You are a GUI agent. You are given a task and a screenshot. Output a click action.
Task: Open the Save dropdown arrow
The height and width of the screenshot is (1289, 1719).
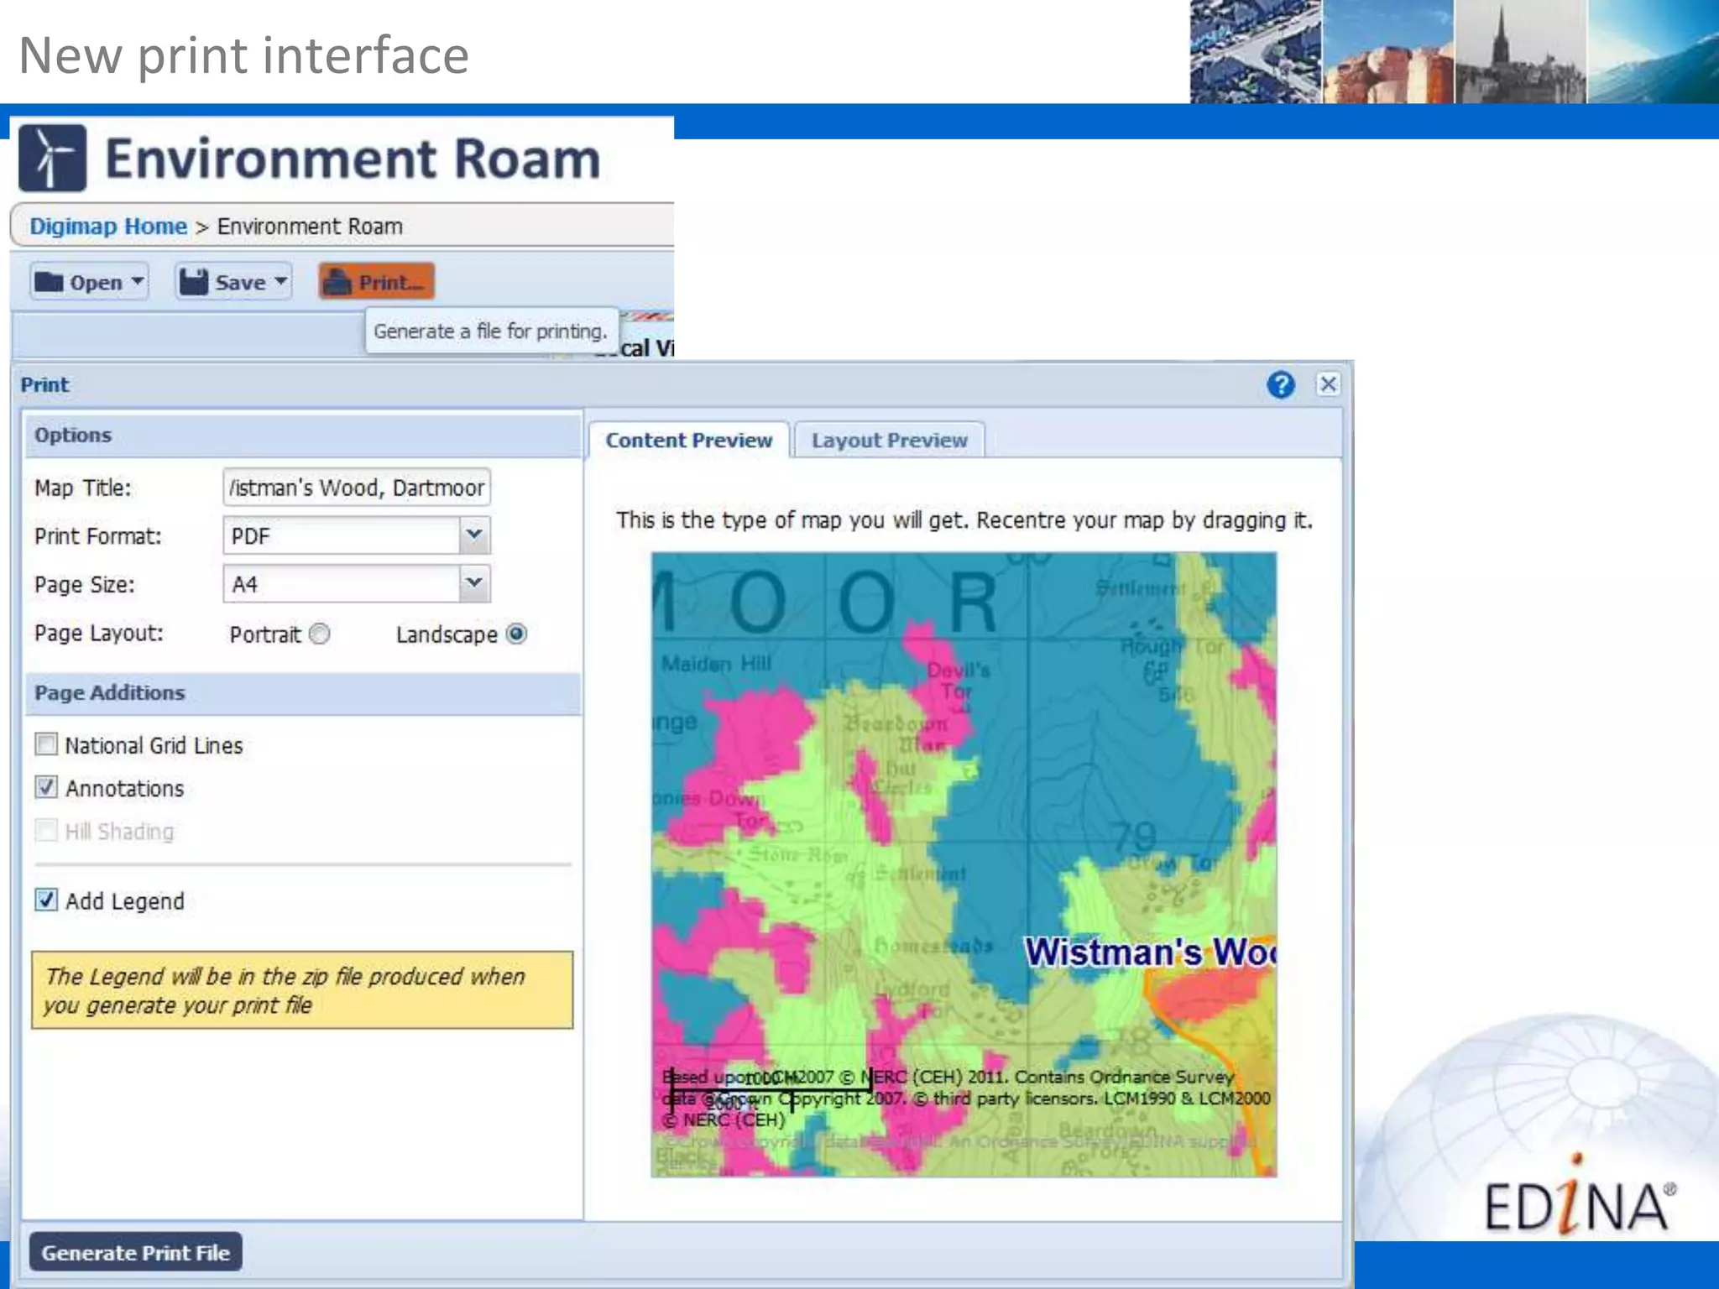coord(281,281)
